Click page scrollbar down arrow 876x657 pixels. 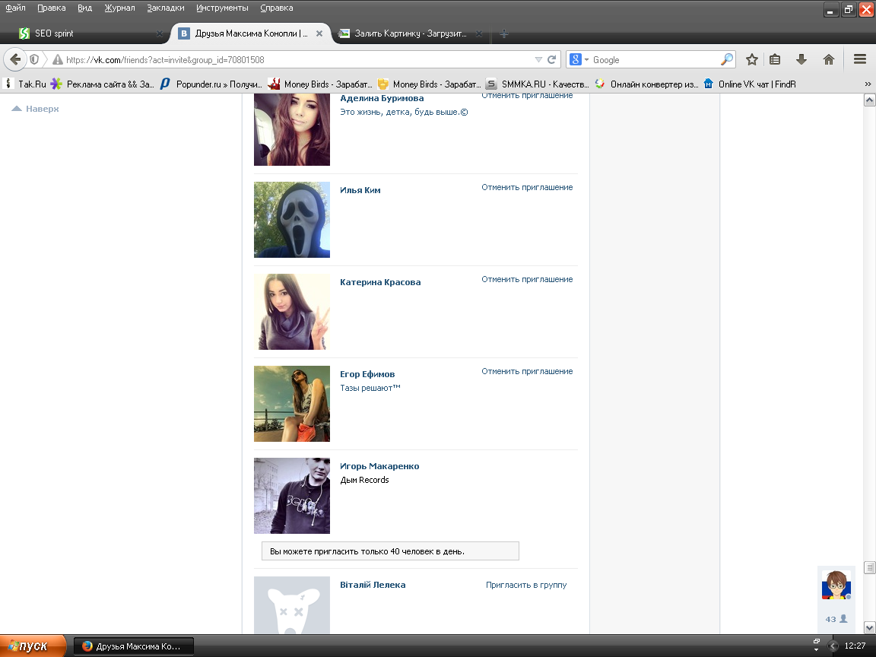(869, 627)
